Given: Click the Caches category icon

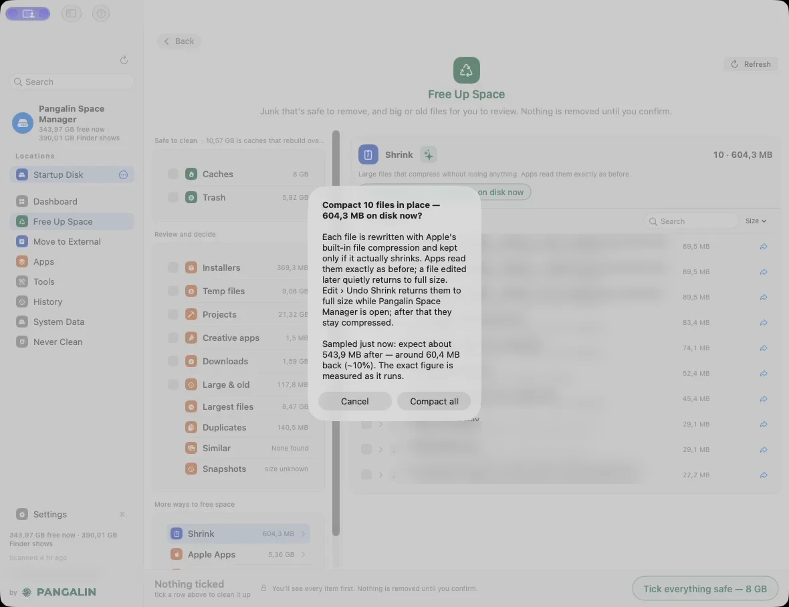Looking at the screenshot, I should coord(191,174).
